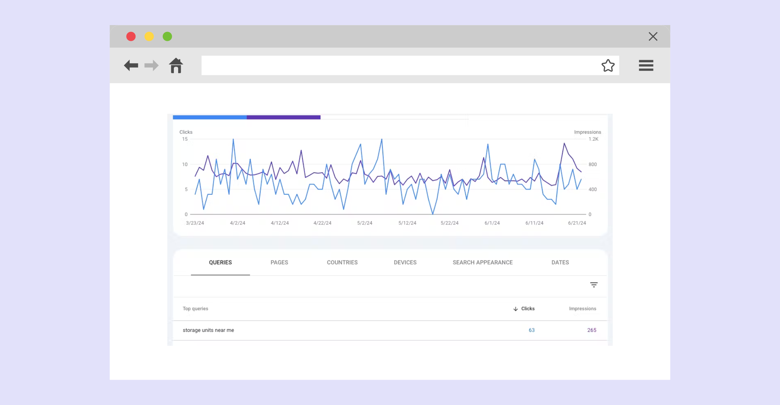This screenshot has height=405, width=780.
Task: Bookmark the page with the star icon
Action: (608, 66)
